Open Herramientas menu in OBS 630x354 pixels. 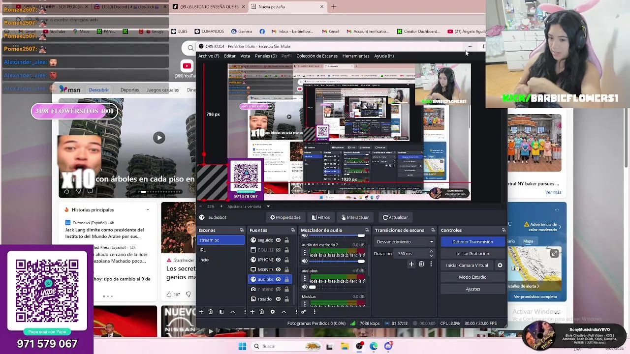(356, 56)
